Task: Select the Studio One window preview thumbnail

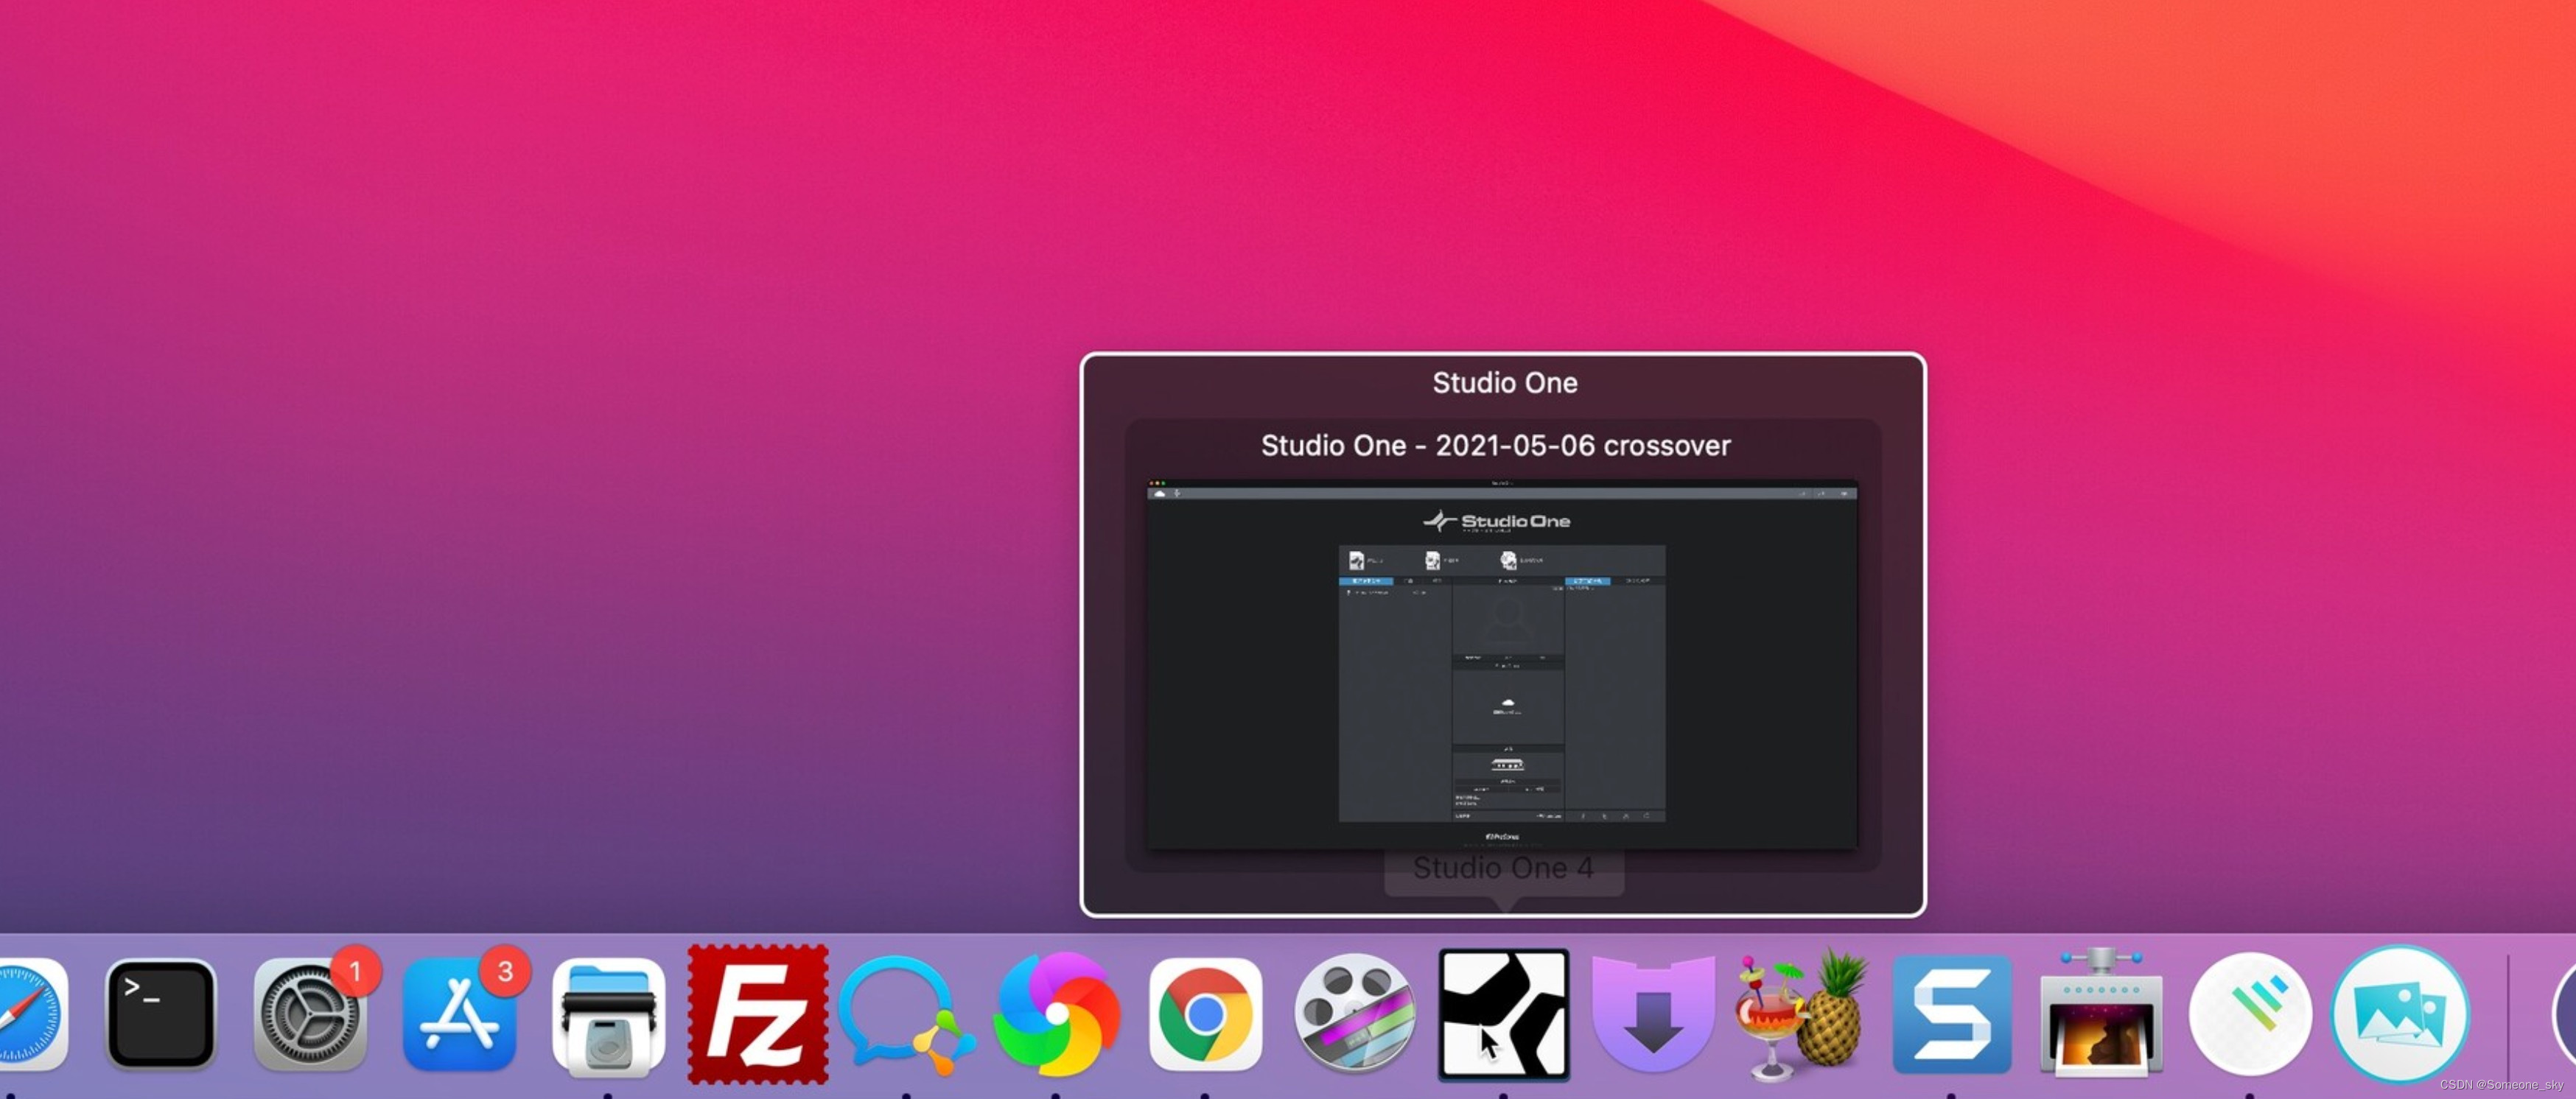Action: tap(1502, 665)
